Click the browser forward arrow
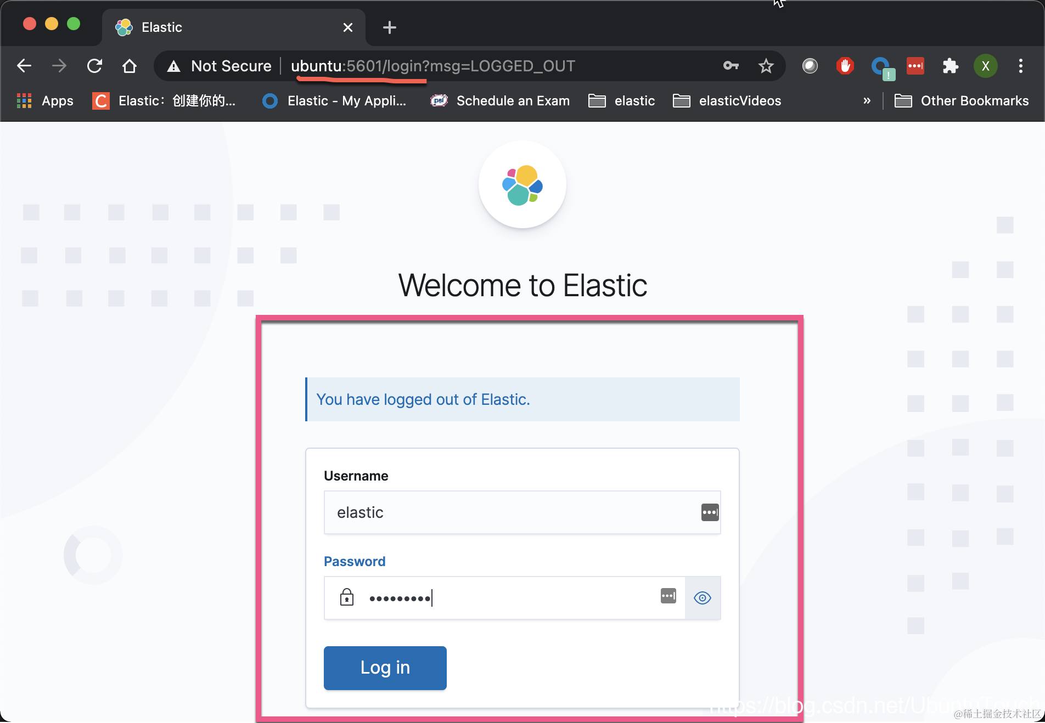The image size is (1045, 723). [x=59, y=66]
